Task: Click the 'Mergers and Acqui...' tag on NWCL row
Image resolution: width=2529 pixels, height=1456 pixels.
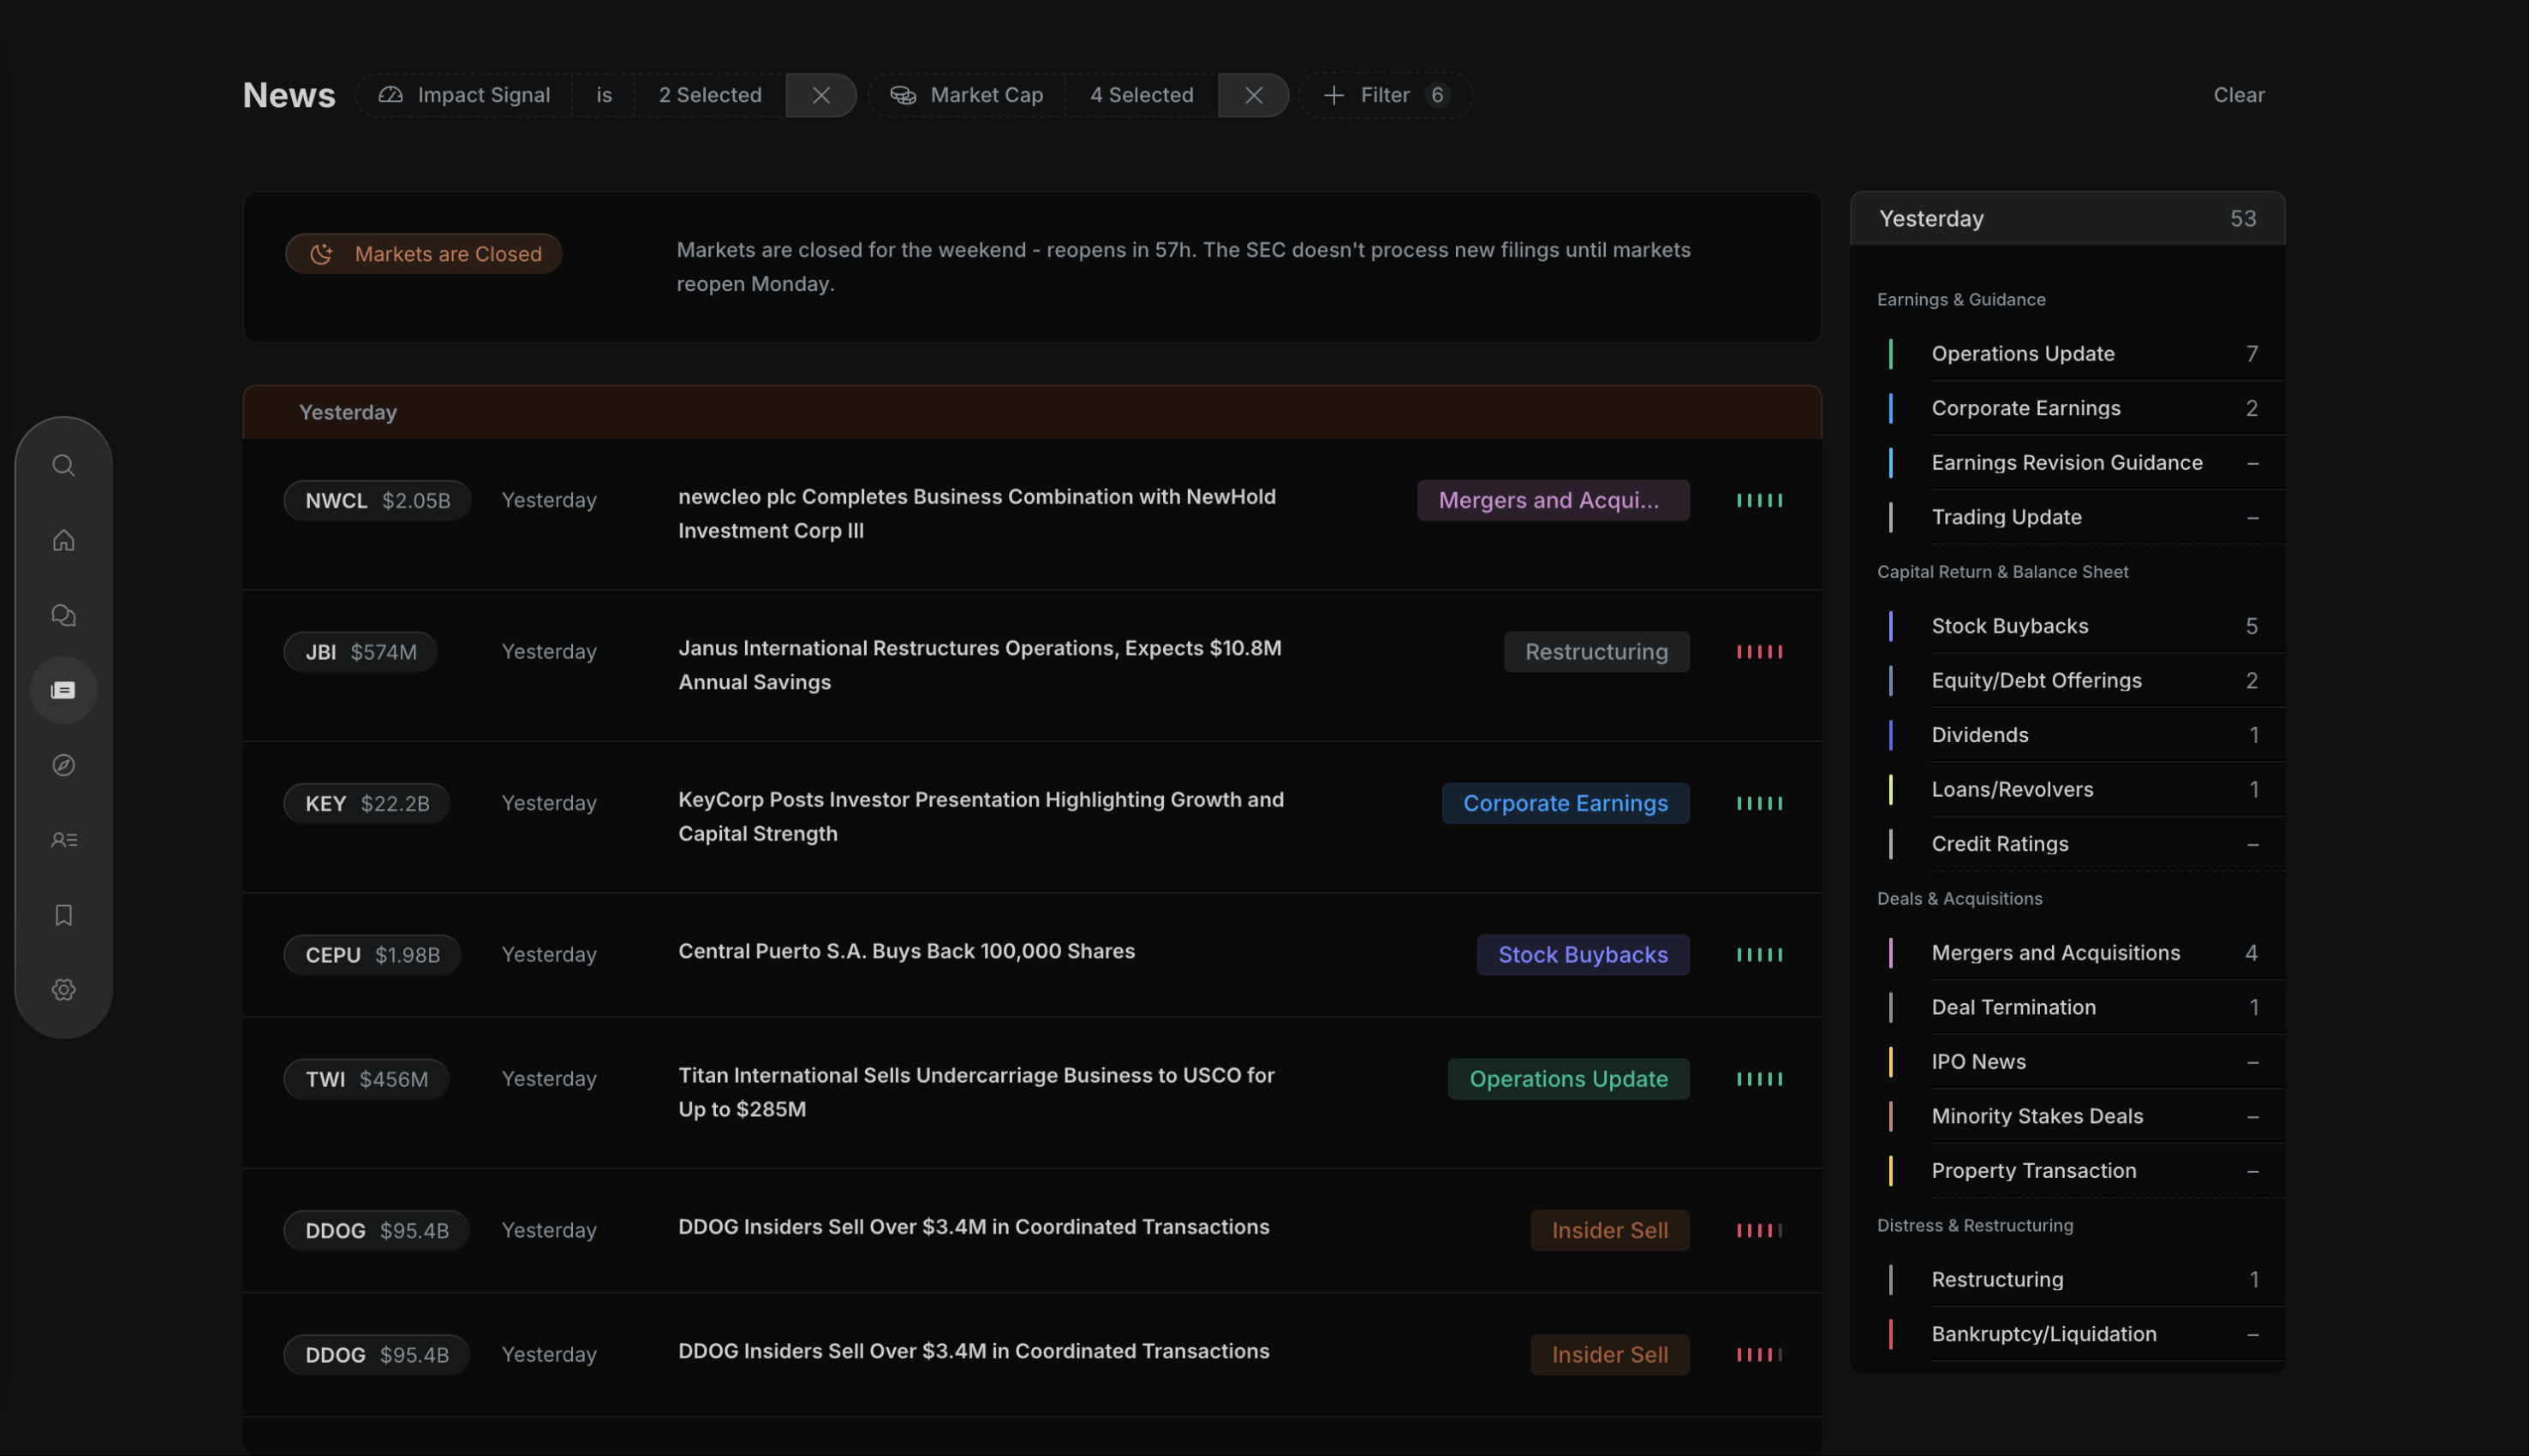Action: pos(1553,500)
